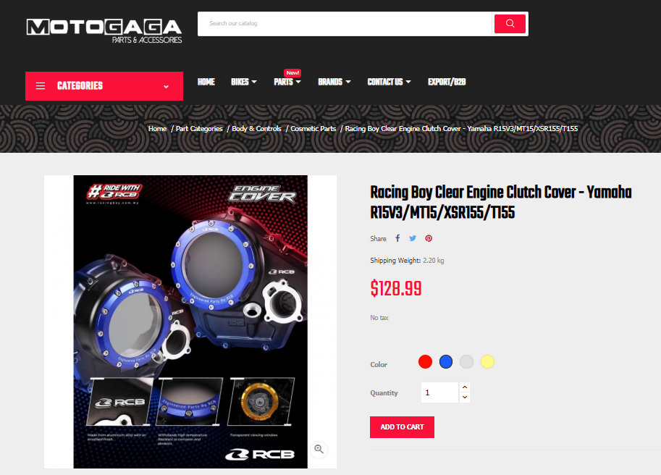The image size is (661, 475).
Task: Select the silver color option
Action: (466, 361)
